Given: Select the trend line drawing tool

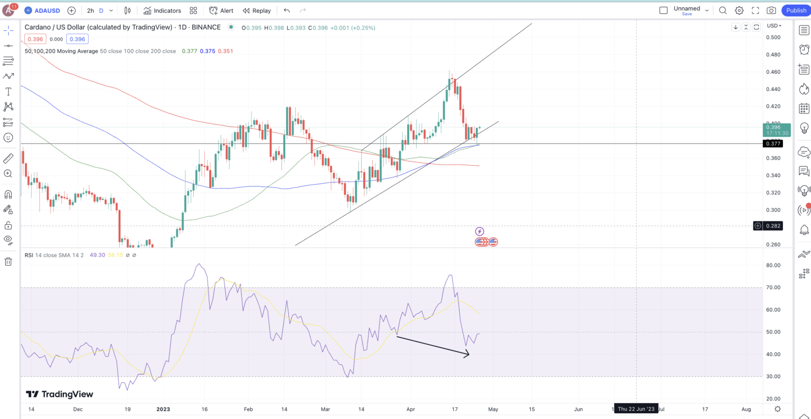Looking at the screenshot, I should click(8, 46).
